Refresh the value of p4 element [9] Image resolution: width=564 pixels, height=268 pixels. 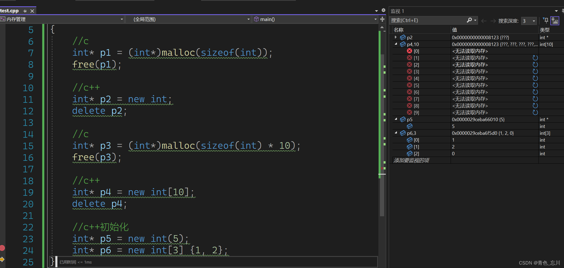[535, 112]
